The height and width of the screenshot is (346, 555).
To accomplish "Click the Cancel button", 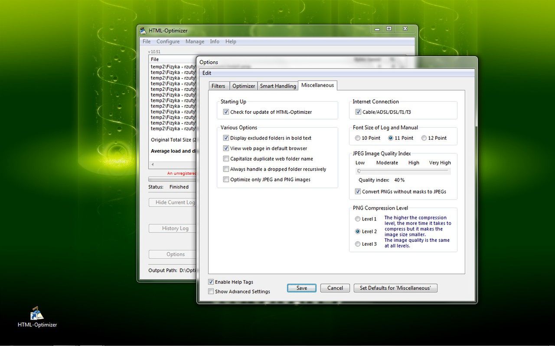I will 335,288.
